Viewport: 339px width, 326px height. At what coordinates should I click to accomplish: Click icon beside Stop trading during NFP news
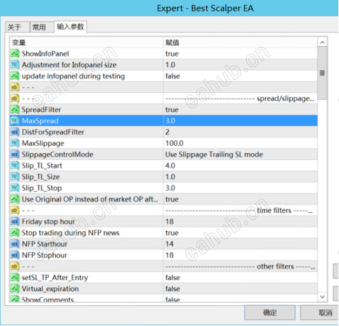pos(15,233)
